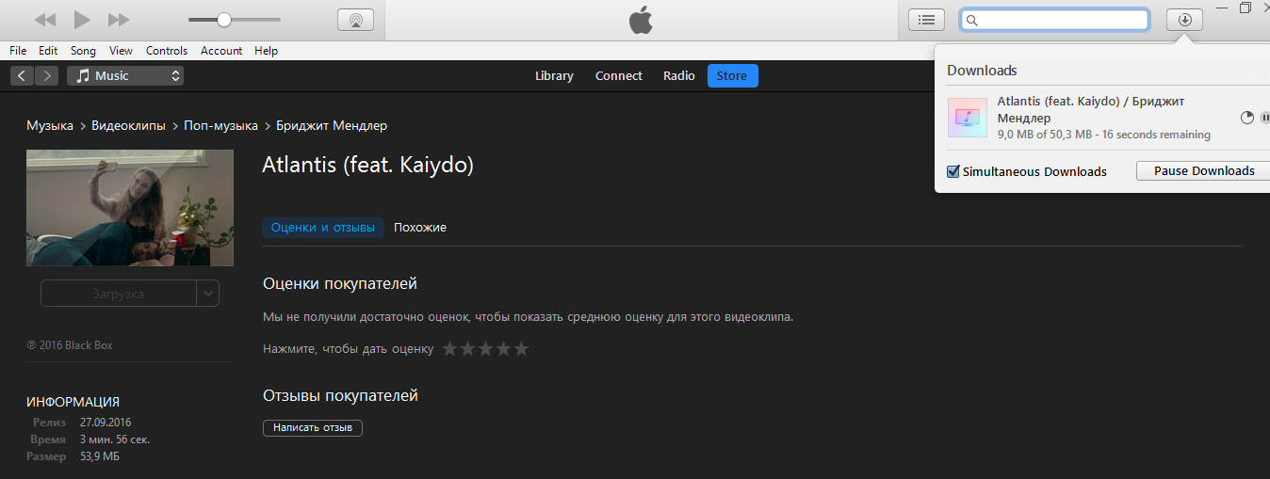Click the Pause Downloads button

1204,170
